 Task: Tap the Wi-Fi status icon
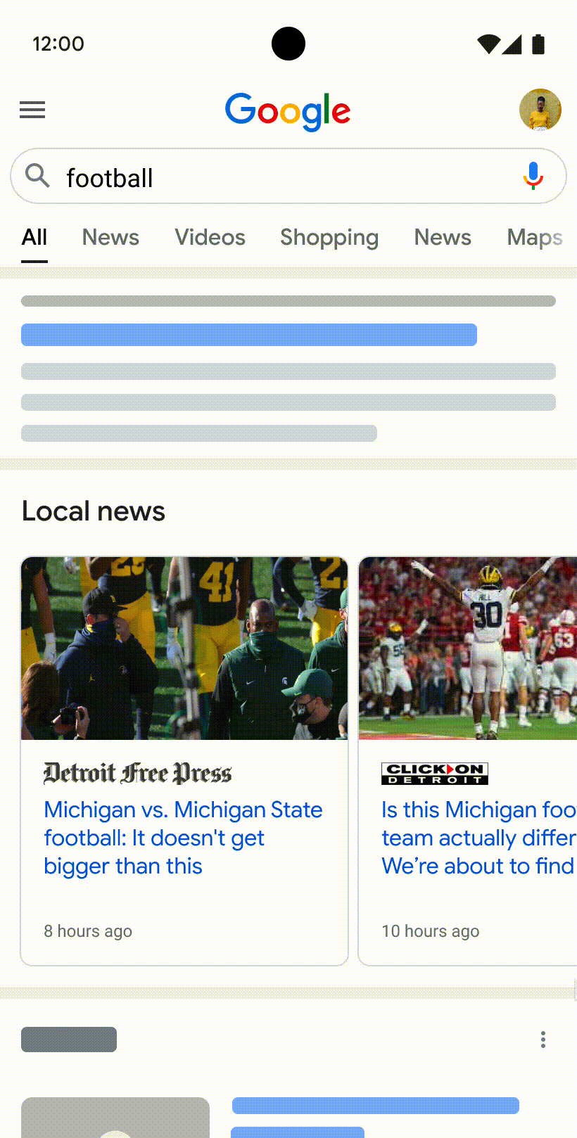488,44
